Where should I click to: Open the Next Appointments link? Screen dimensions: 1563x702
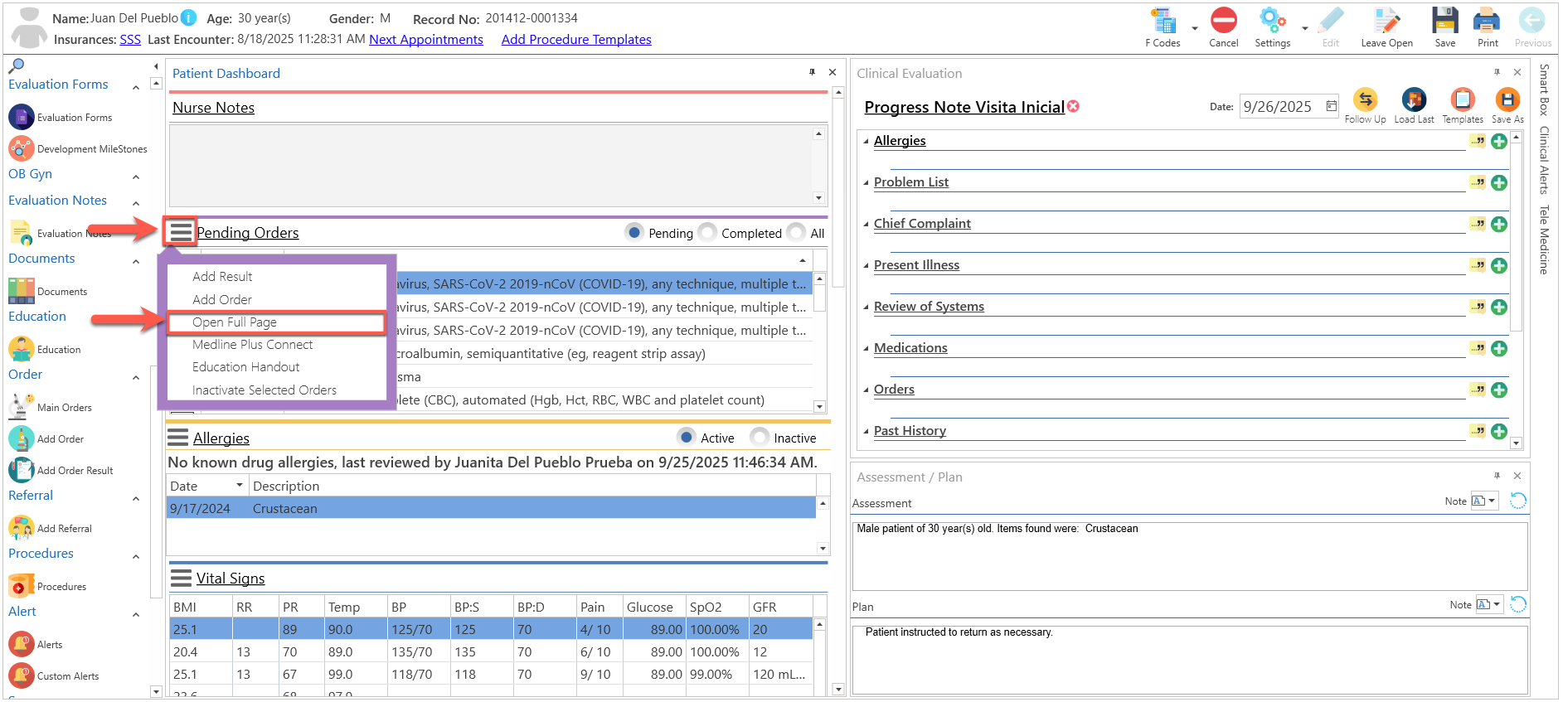426,40
